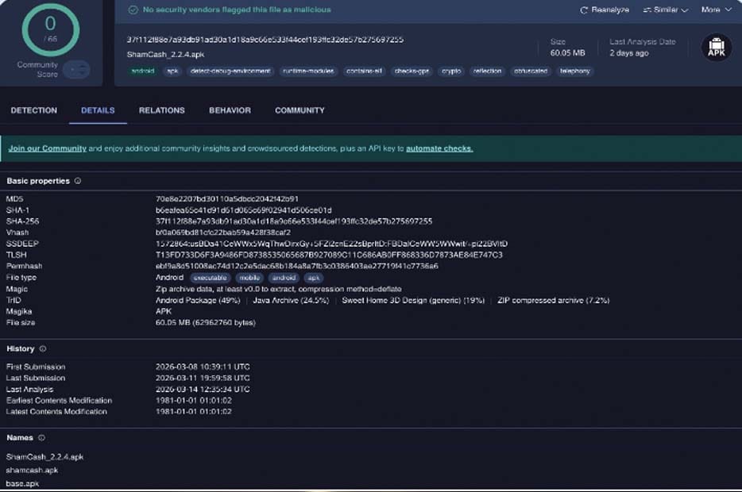
Task: Switch to the Detection tab
Action: (x=33, y=110)
